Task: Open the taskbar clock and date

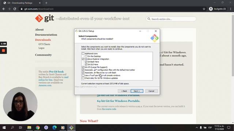Action: click(x=219, y=128)
